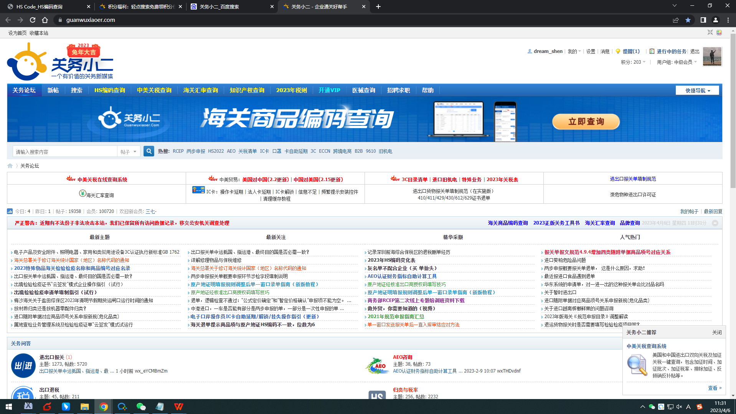Image resolution: width=736 pixels, height=414 pixels.
Task: Open a new browser tab with plus icon
Action: click(378, 7)
